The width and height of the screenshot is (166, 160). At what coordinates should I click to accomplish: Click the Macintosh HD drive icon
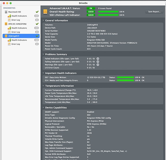[6, 12]
